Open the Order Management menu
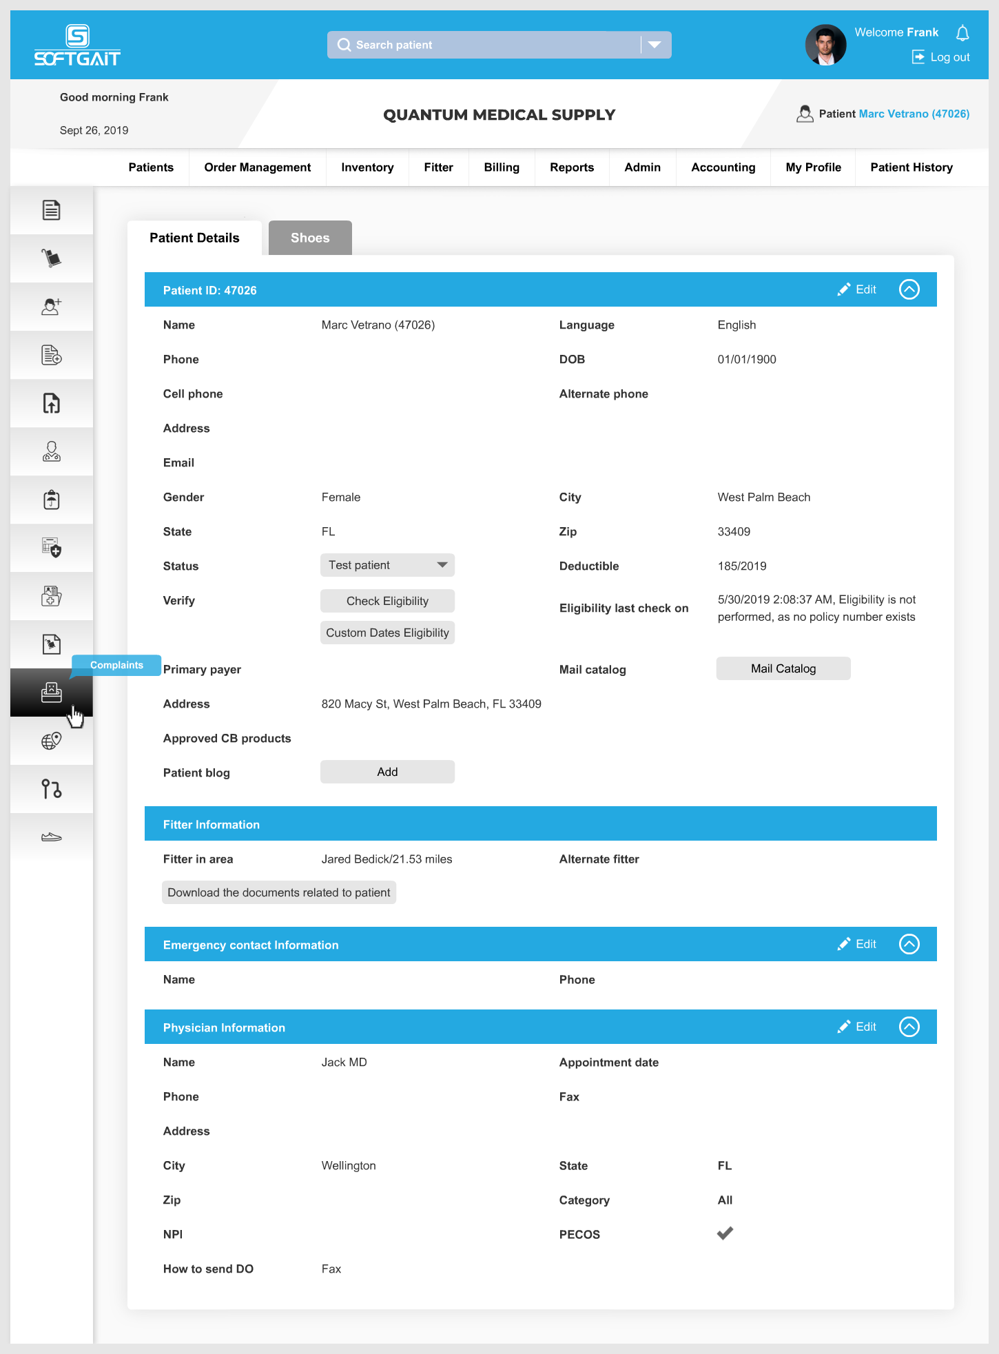This screenshot has width=999, height=1354. (x=257, y=167)
